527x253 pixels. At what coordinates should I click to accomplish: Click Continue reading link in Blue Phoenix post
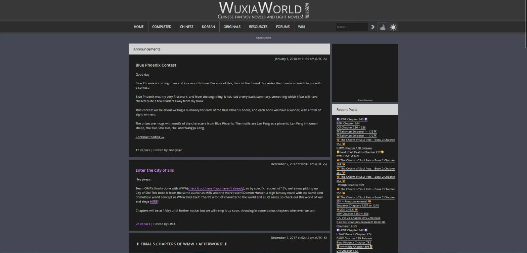pyautogui.click(x=150, y=137)
